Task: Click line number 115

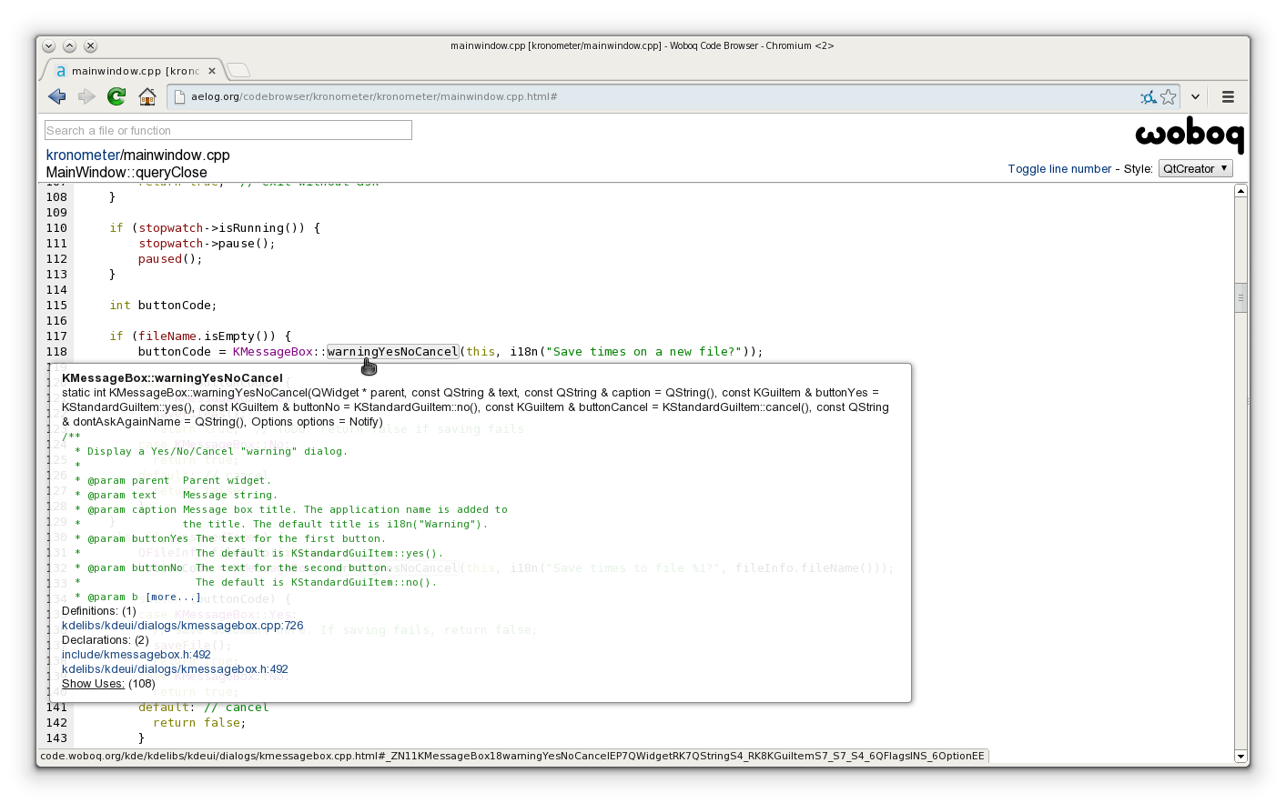Action: point(56,306)
